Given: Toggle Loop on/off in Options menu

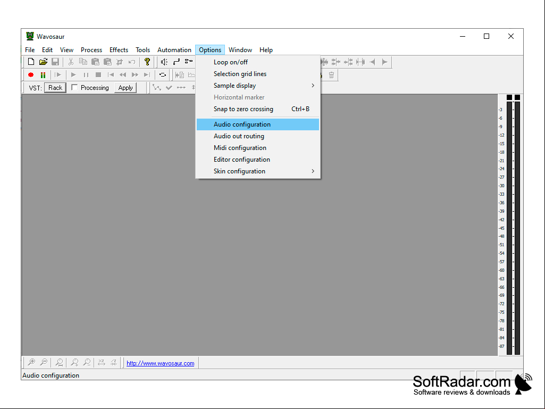Looking at the screenshot, I should point(257,62).
